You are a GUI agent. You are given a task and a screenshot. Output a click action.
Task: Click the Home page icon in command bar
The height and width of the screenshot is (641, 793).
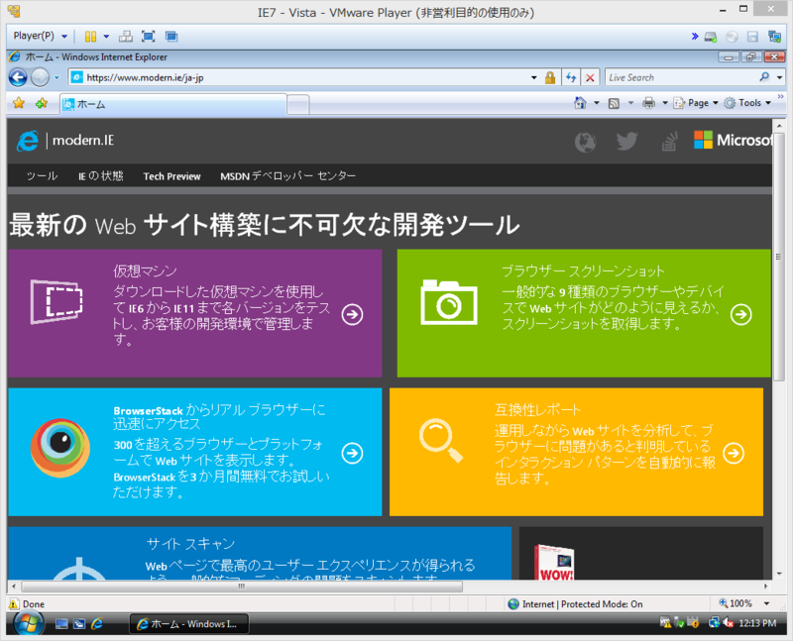580,103
